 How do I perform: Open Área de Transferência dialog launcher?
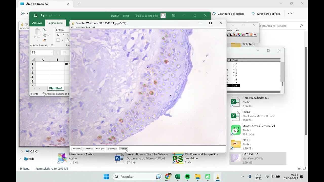coord(52,45)
